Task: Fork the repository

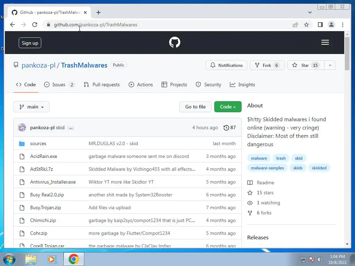Action: point(267,65)
